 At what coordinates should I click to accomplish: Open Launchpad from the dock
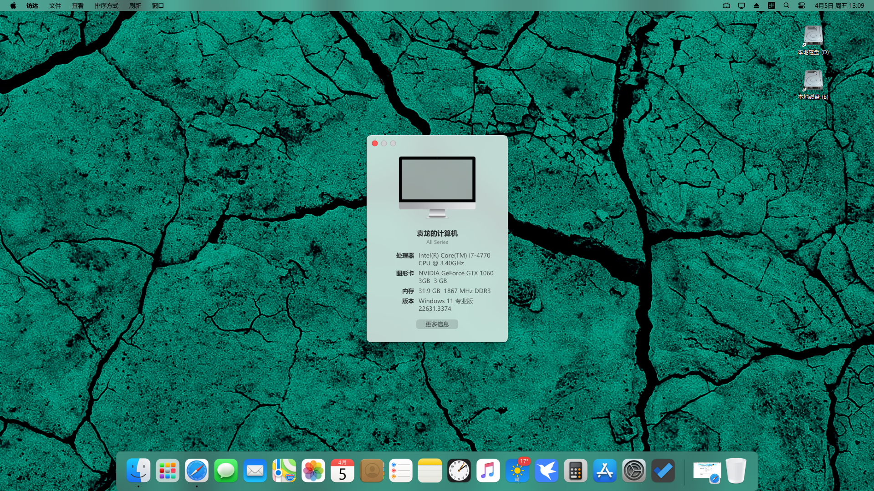click(167, 471)
